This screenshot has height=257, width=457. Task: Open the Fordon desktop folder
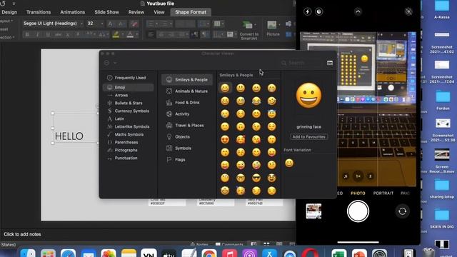tap(443, 100)
